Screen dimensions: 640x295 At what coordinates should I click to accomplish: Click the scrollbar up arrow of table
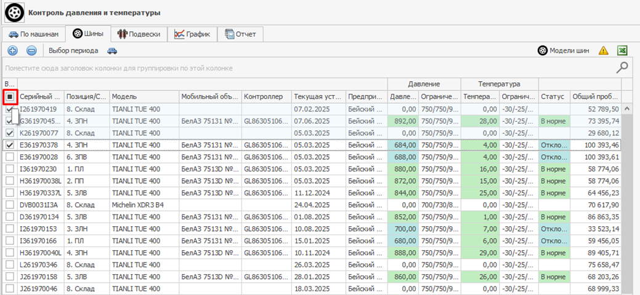click(x=626, y=109)
